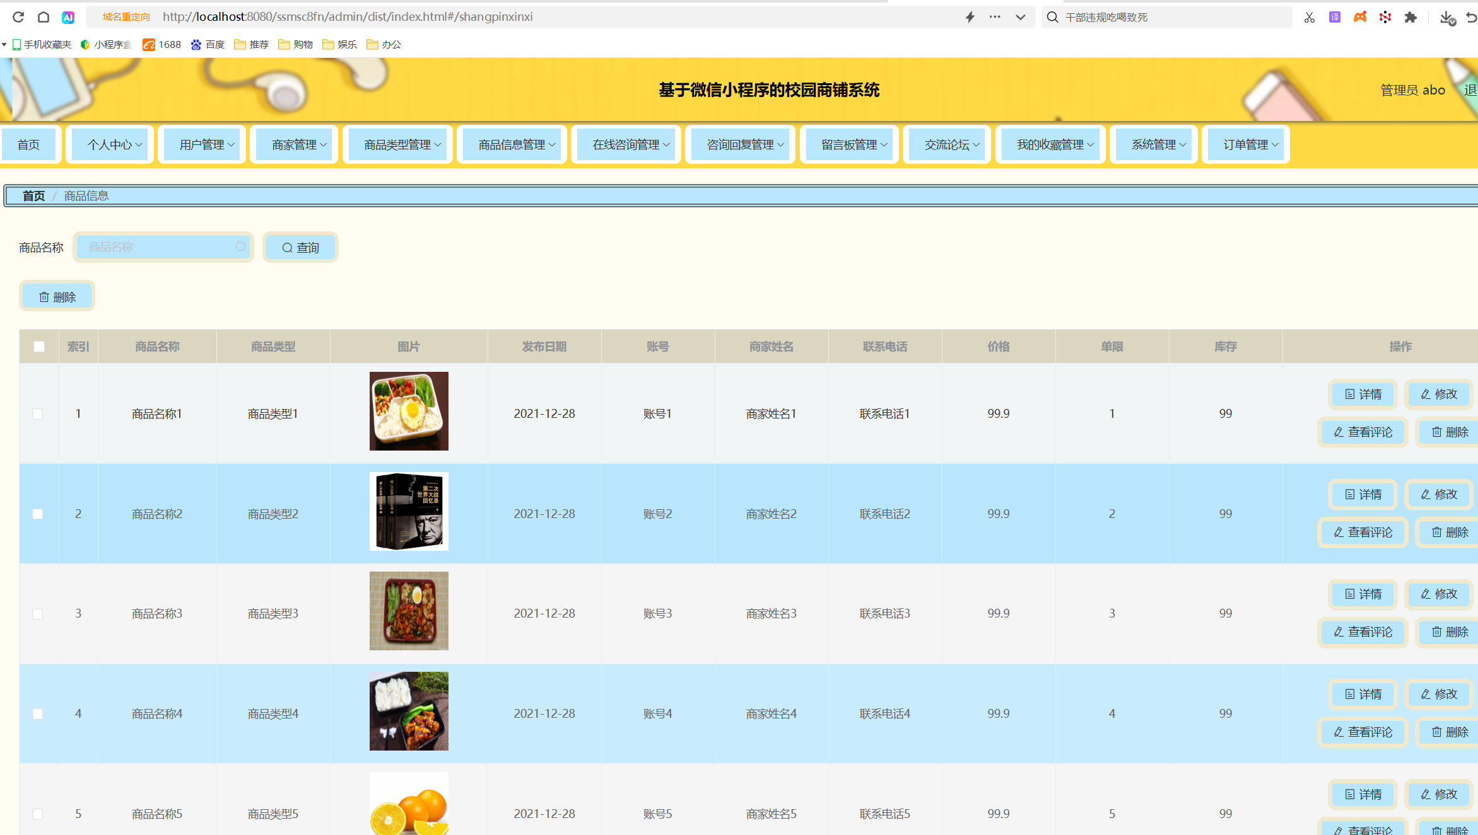
Task: Click the lightning bolt icon in address bar
Action: (x=970, y=17)
